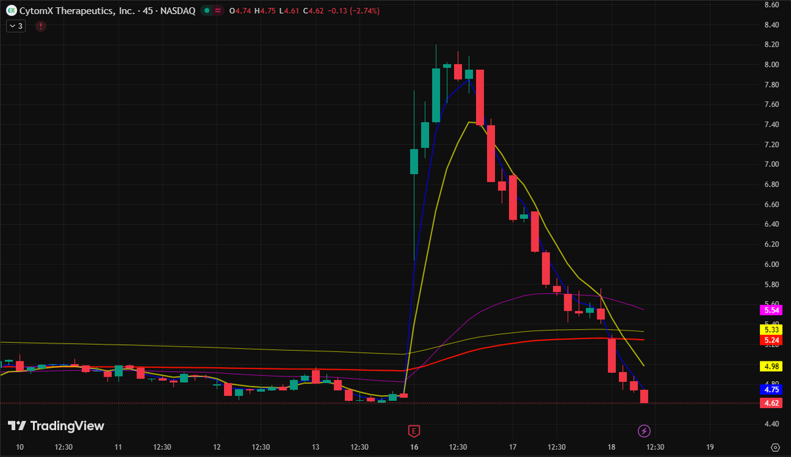Click the red 5.24 price label
Image resolution: width=791 pixels, height=457 pixels.
click(771, 340)
